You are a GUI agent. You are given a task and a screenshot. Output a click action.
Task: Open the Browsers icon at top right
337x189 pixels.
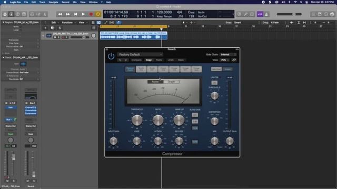click(332, 14)
